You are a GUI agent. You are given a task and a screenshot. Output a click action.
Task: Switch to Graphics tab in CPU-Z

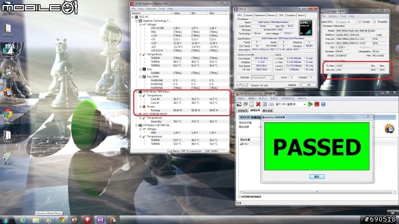291,16
